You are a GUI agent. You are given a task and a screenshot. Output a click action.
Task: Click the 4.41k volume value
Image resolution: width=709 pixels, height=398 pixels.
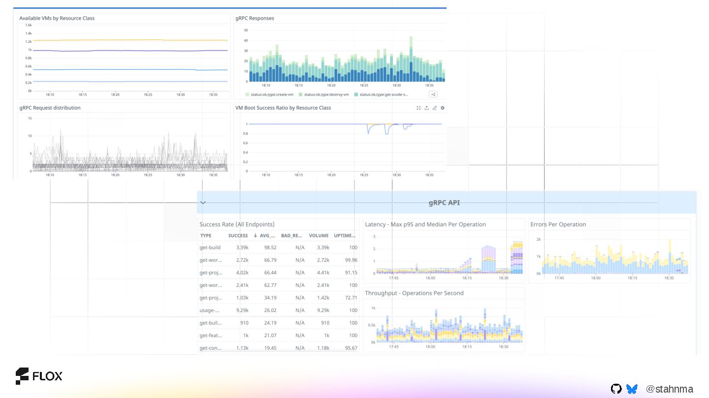322,273
